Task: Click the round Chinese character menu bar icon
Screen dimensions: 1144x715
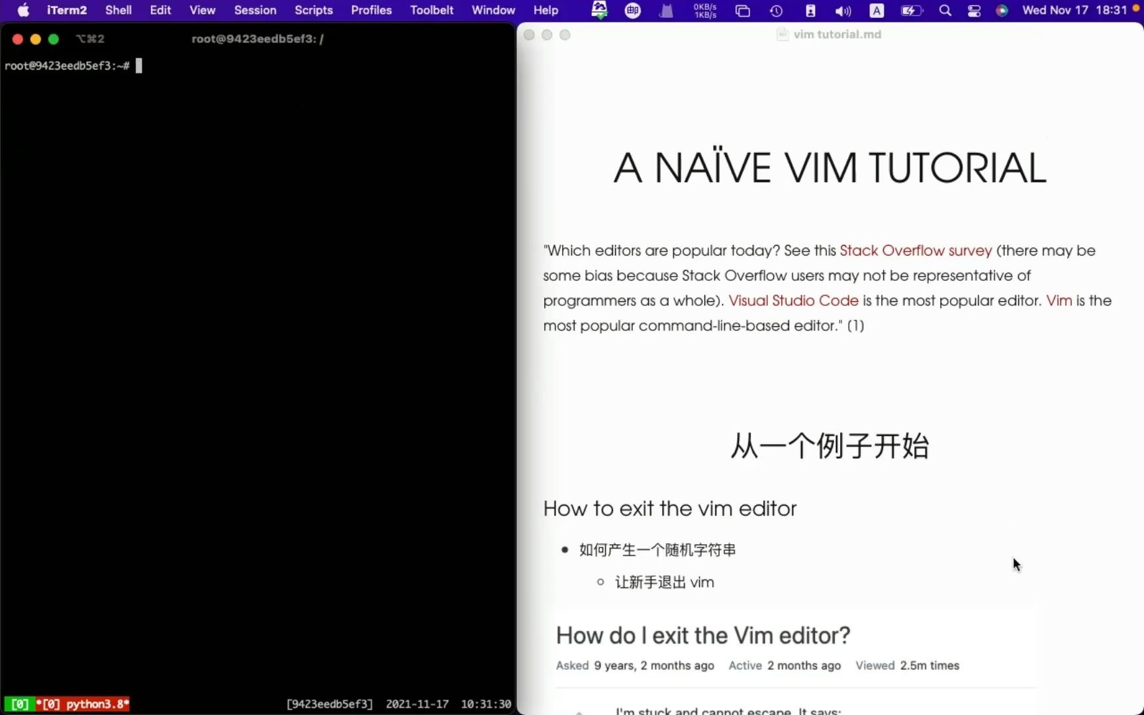Action: pos(633,11)
